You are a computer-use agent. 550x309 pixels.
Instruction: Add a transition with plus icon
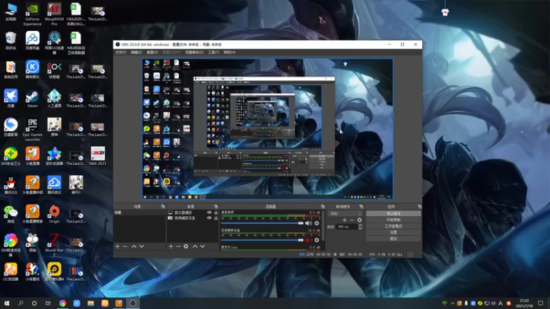coord(344,220)
